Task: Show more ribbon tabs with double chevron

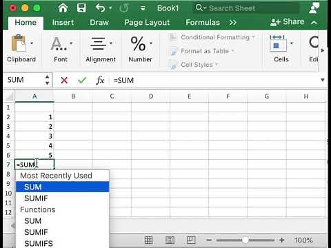Action: [x=232, y=23]
